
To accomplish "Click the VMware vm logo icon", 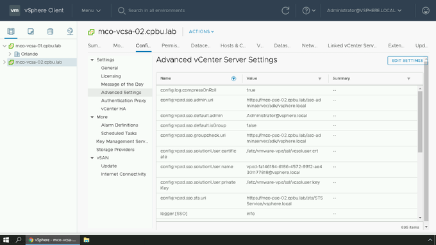I will click(15, 10).
